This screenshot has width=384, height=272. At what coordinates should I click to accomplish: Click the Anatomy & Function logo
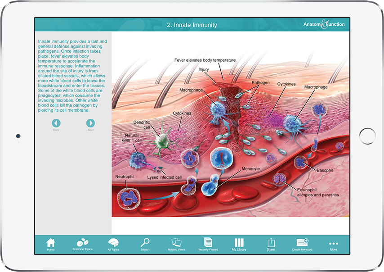click(x=324, y=24)
